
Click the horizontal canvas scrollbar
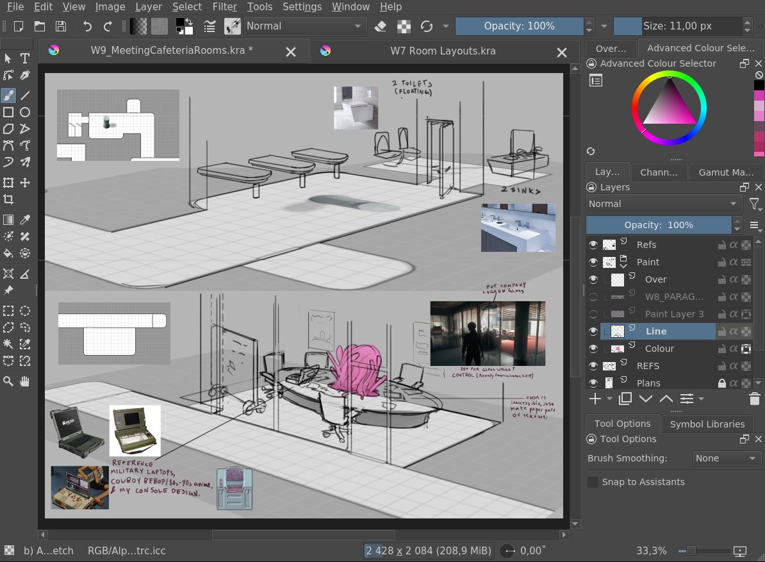tap(304, 534)
